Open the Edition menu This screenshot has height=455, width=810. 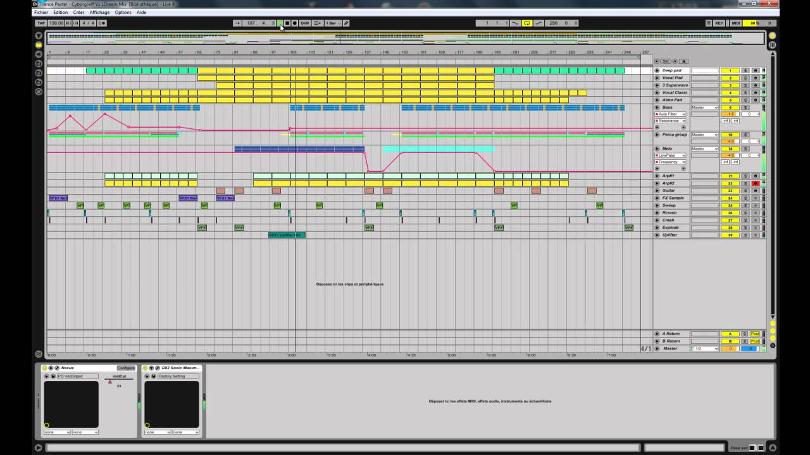[61, 13]
